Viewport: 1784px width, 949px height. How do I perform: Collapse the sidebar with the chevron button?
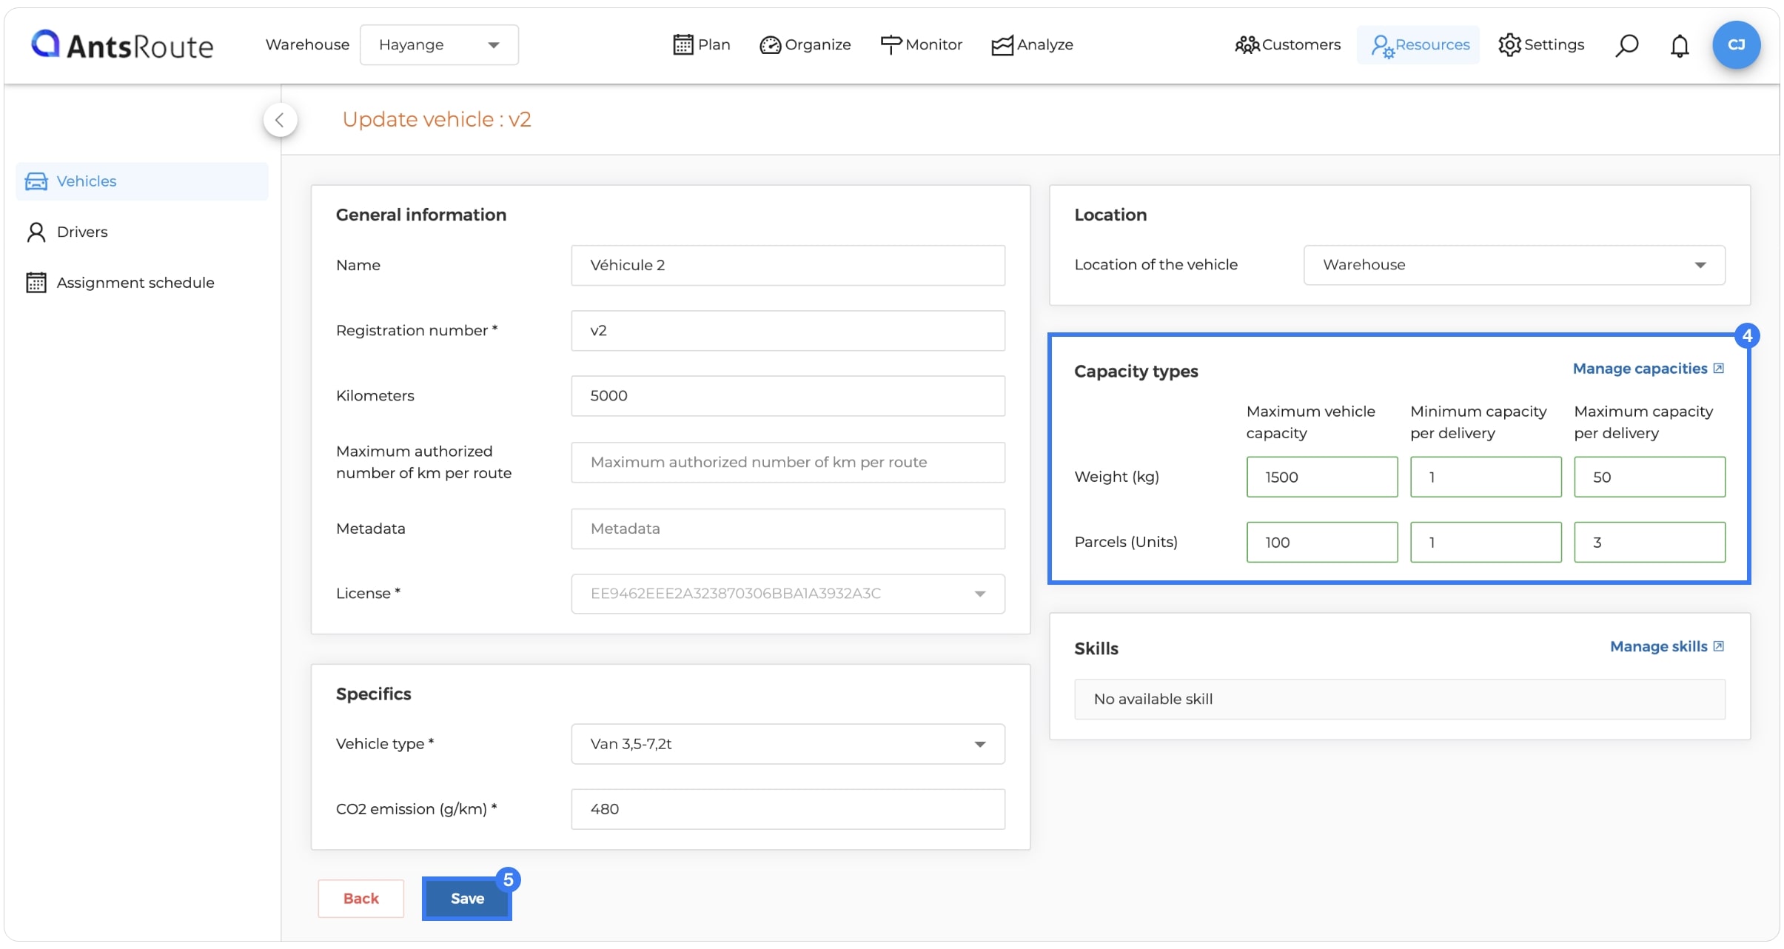click(280, 120)
